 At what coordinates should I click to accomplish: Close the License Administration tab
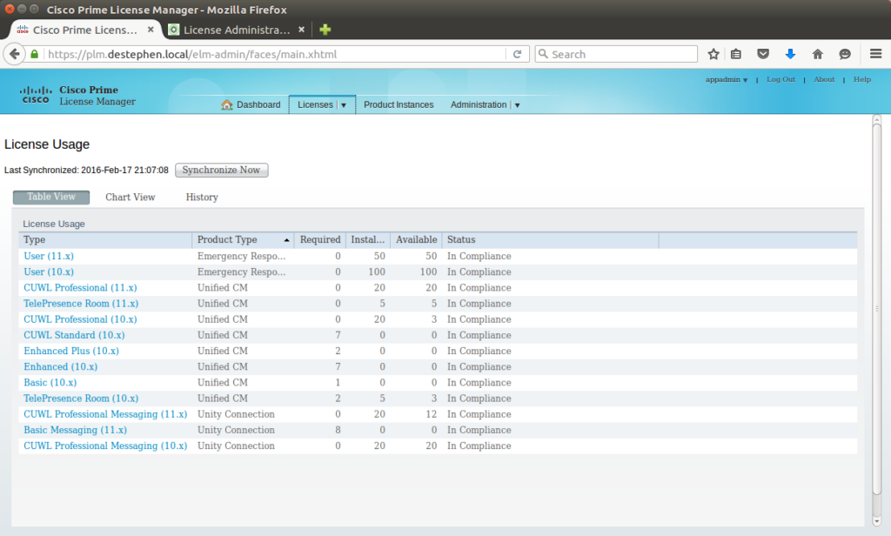[301, 30]
